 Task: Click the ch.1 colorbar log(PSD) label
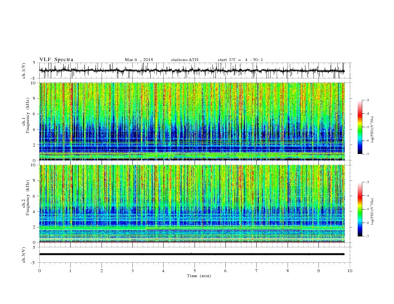[373, 130]
